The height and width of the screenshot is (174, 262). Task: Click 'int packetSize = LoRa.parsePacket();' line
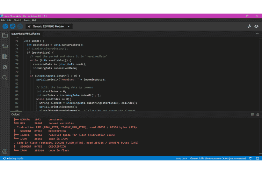(55, 45)
